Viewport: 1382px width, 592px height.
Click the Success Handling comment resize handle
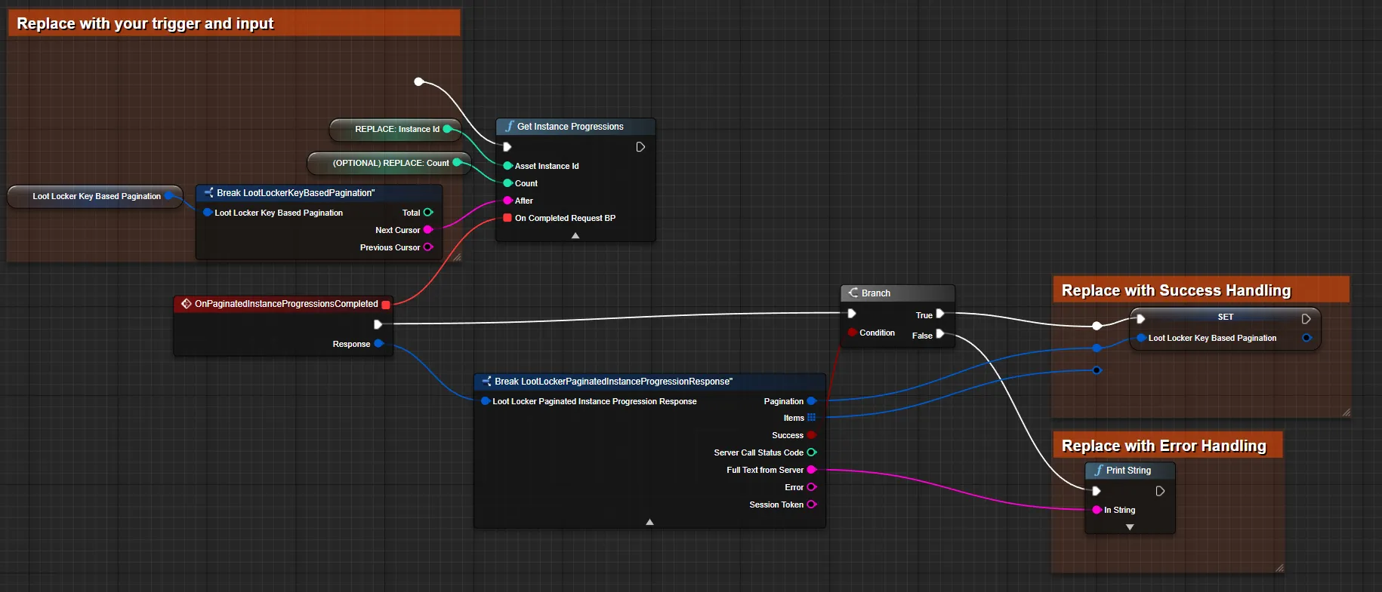tap(1347, 413)
